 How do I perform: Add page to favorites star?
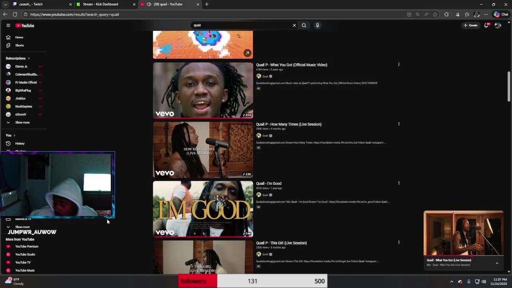[435, 14]
